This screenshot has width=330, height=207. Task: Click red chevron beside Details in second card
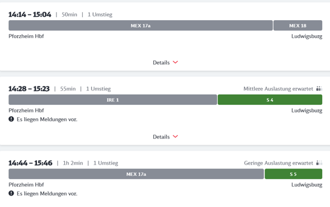[x=175, y=137]
